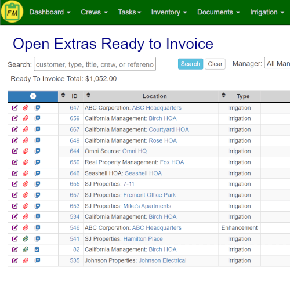Click the Ready To Invoice Total text
Screen dimensions: 290x290
(64, 79)
